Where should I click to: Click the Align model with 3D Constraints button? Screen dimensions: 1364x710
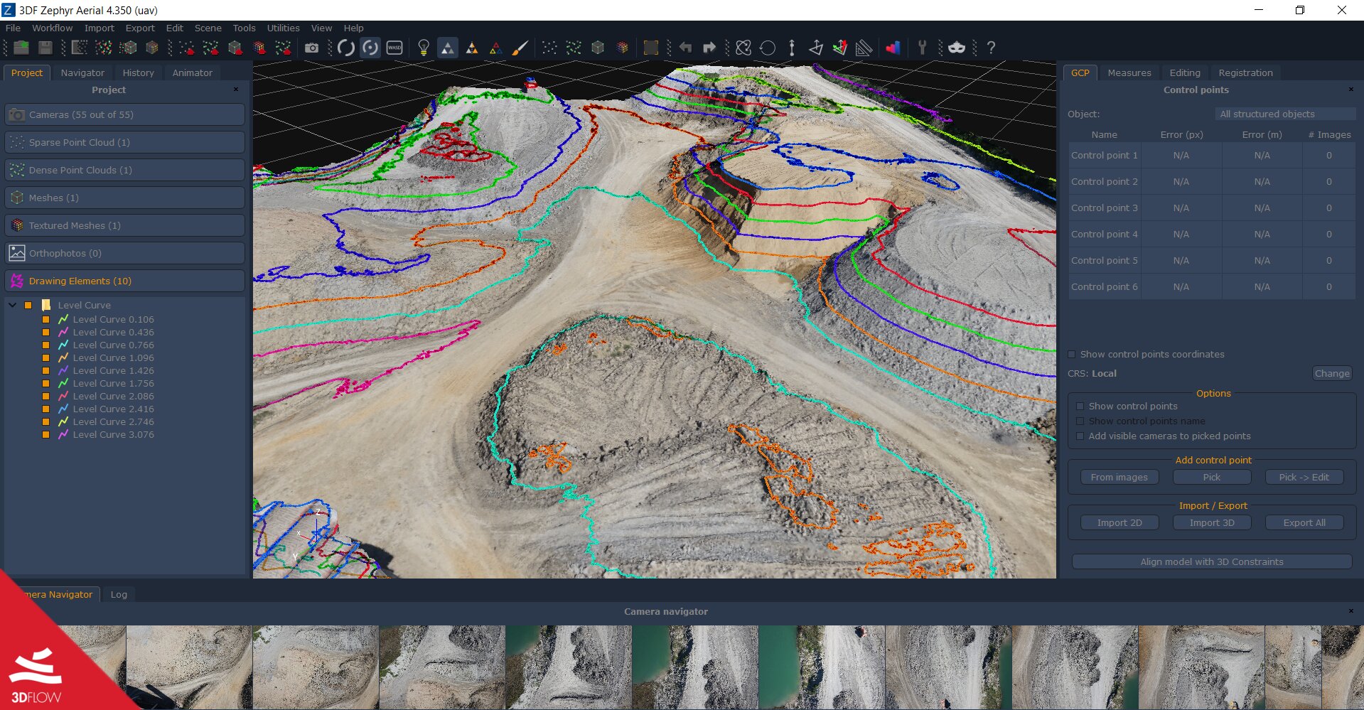[1212, 561]
